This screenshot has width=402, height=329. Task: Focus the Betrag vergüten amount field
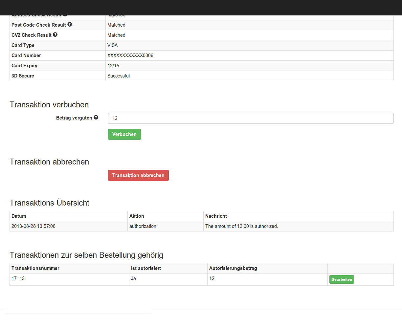pyautogui.click(x=251, y=118)
